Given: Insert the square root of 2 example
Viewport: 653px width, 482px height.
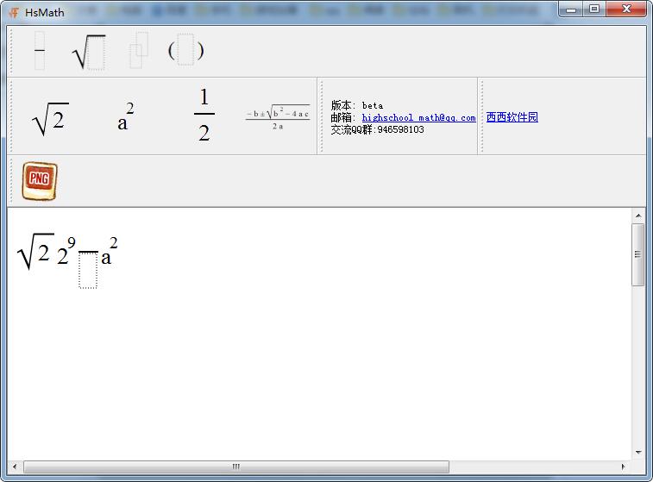Looking at the screenshot, I should tap(50, 119).
